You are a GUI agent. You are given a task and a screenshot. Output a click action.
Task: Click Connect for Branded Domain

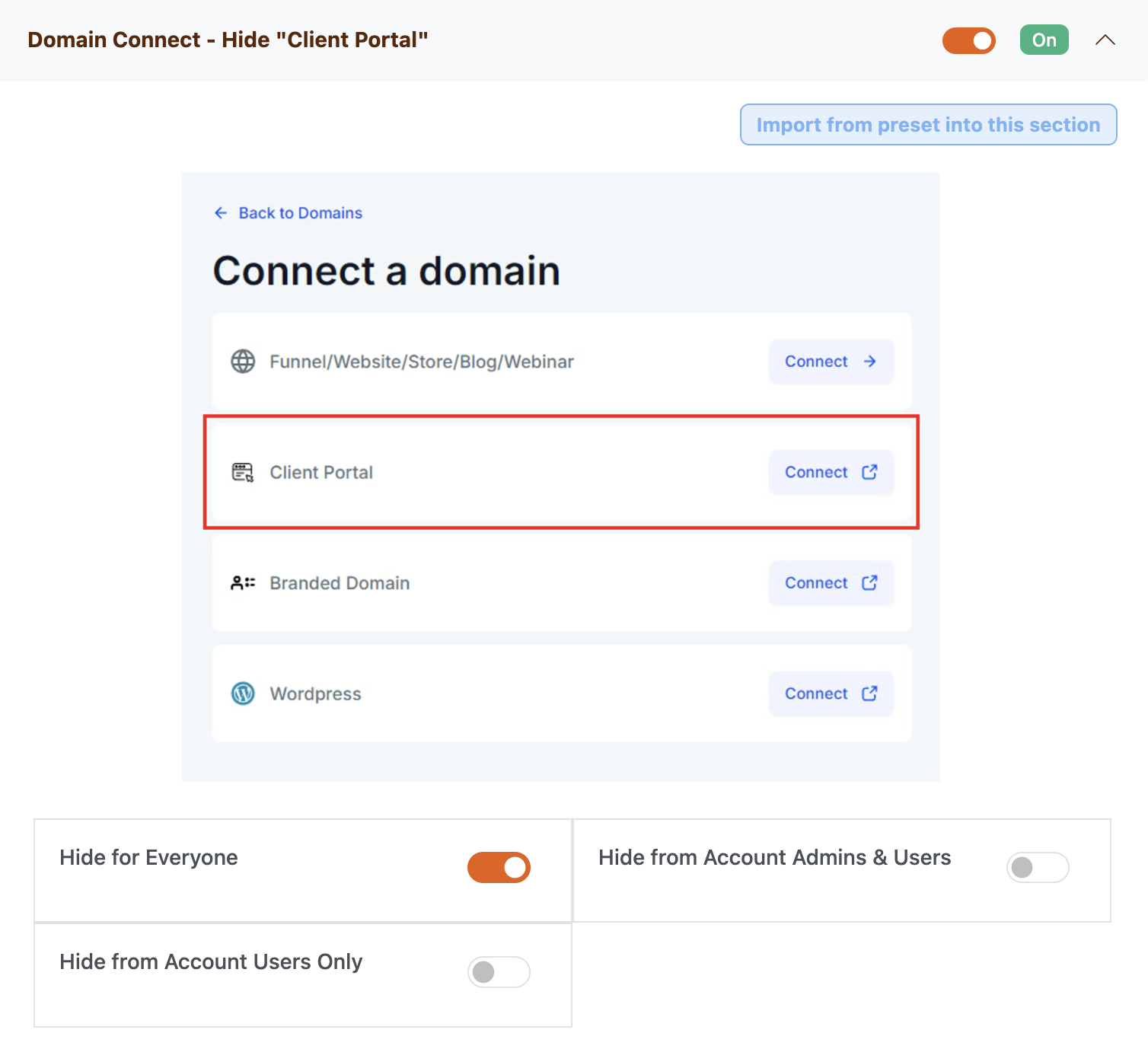(831, 583)
